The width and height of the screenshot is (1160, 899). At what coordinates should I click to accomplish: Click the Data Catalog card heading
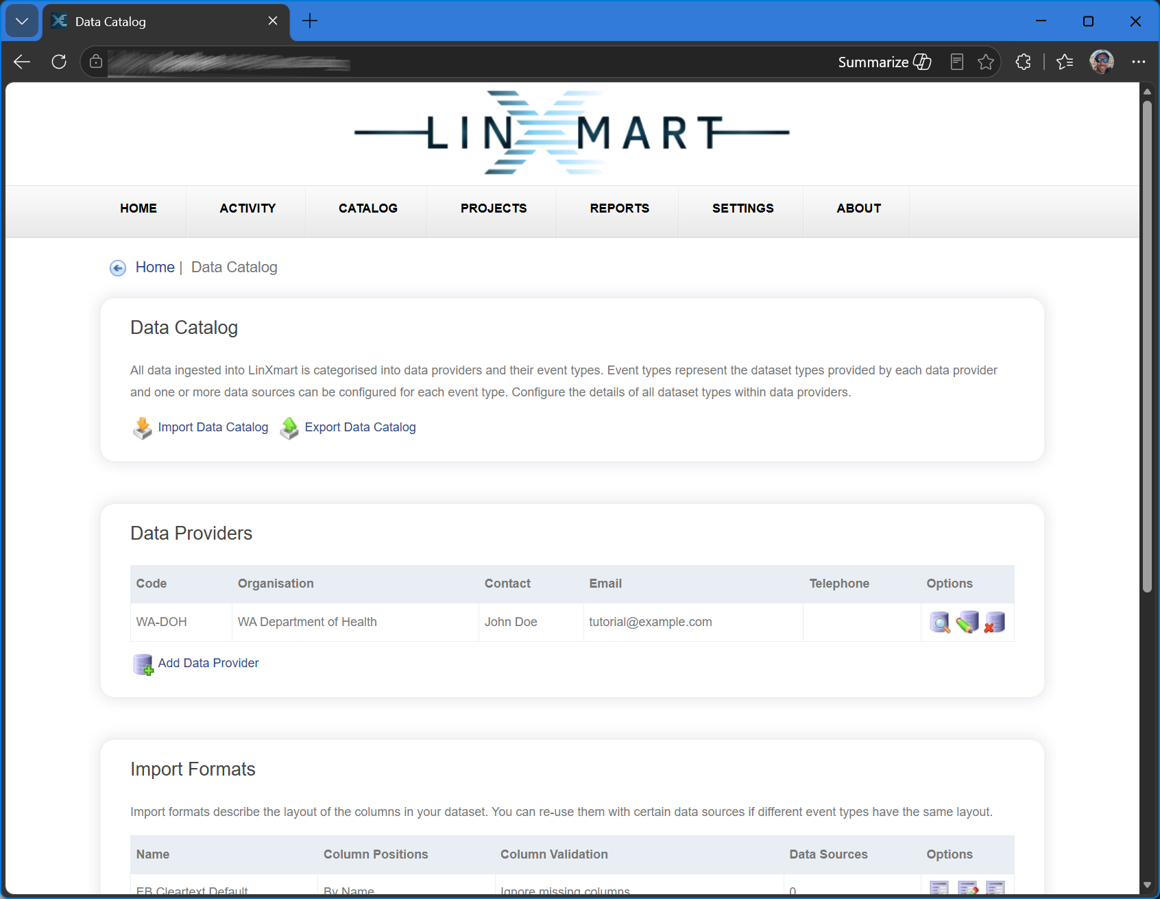184,328
